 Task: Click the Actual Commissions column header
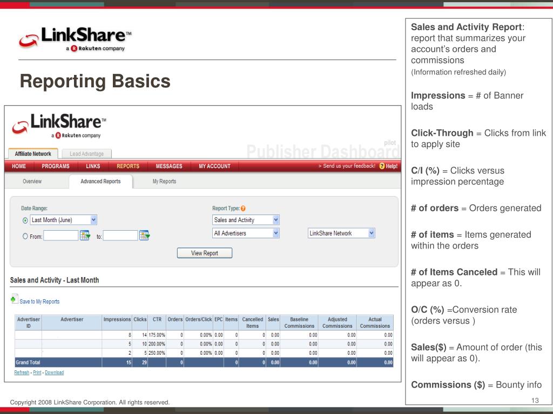(375, 322)
